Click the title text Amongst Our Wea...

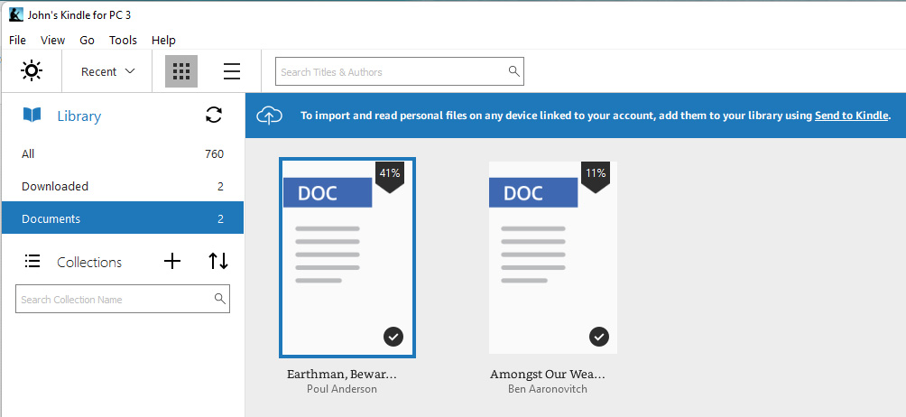click(548, 375)
